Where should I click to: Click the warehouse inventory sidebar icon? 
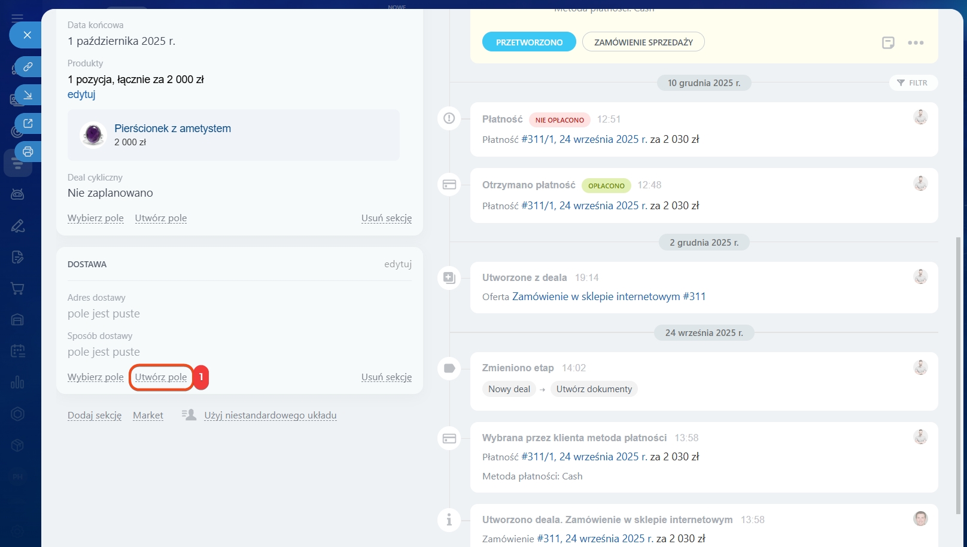click(x=17, y=320)
